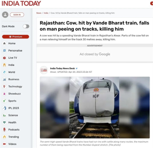Follow the India breadcrumb link
The image size is (153, 148).
[x=46, y=13]
